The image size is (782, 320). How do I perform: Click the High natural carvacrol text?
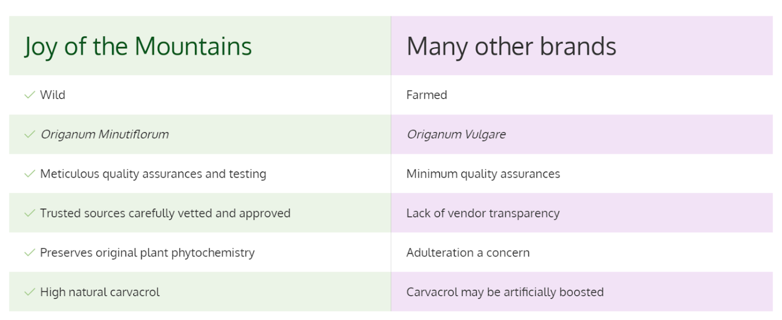[x=100, y=292]
